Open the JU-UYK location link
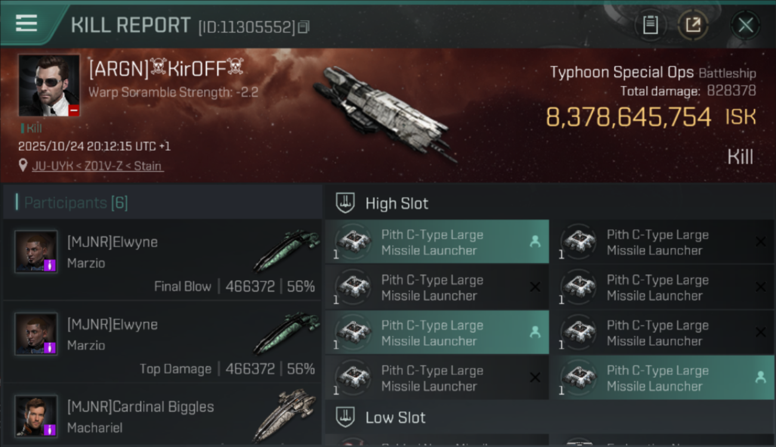The height and width of the screenshot is (447, 776). pos(97,166)
